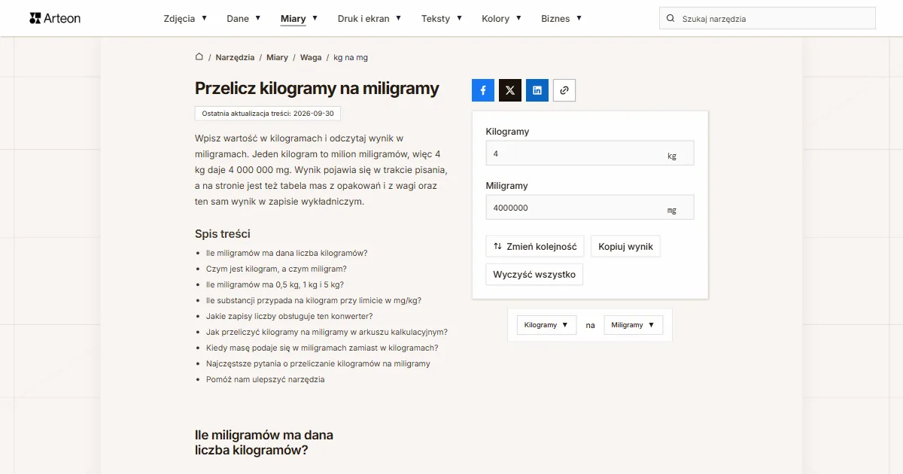Open the Dane menu
The width and height of the screenshot is (903, 474).
click(x=244, y=18)
